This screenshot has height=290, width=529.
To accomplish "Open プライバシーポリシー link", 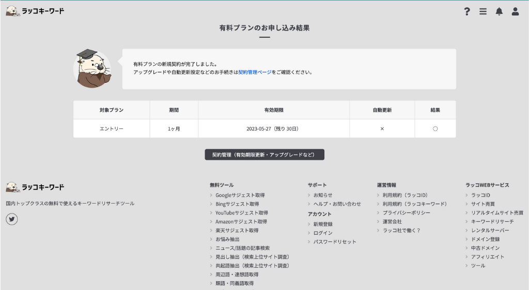I will (406, 212).
